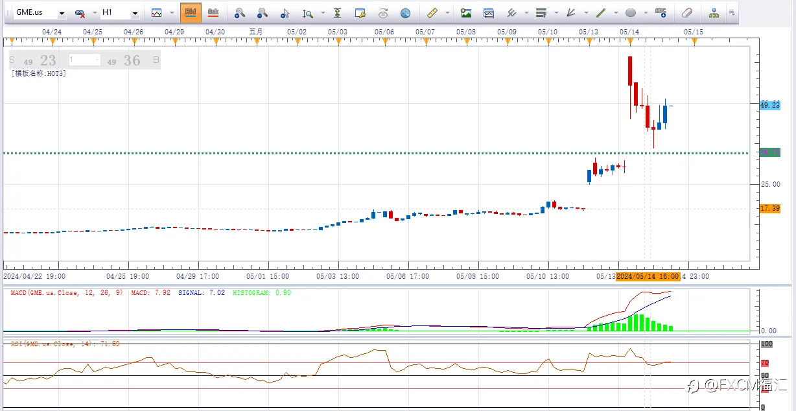Expand the trend line dropdown arrow
The width and height of the screenshot is (796, 411).
point(615,13)
